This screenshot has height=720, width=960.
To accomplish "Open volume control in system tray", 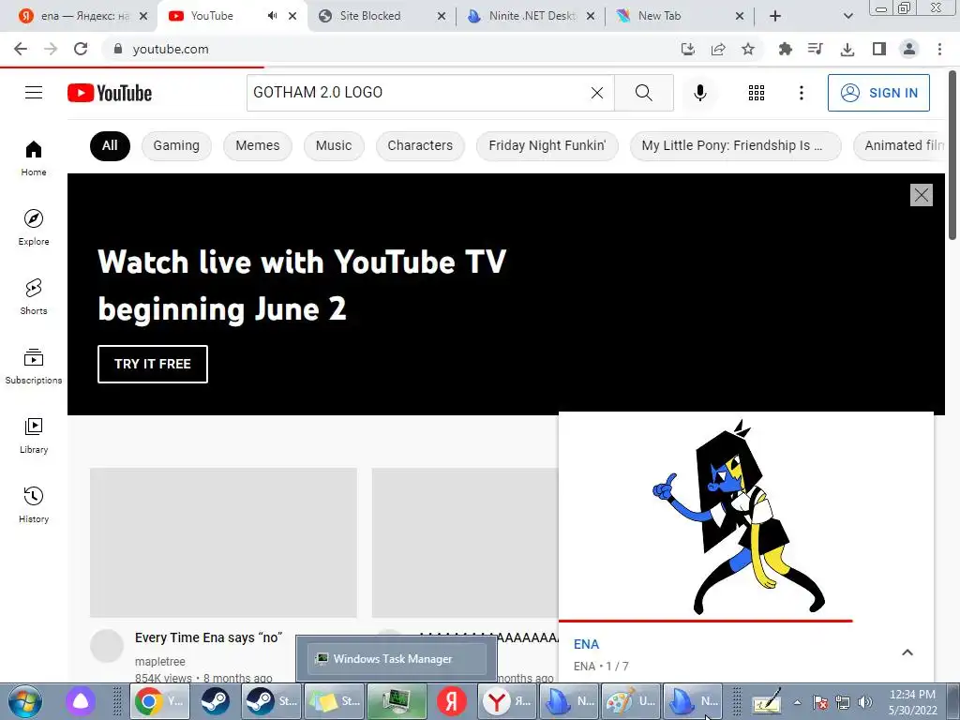I will pos(864,702).
